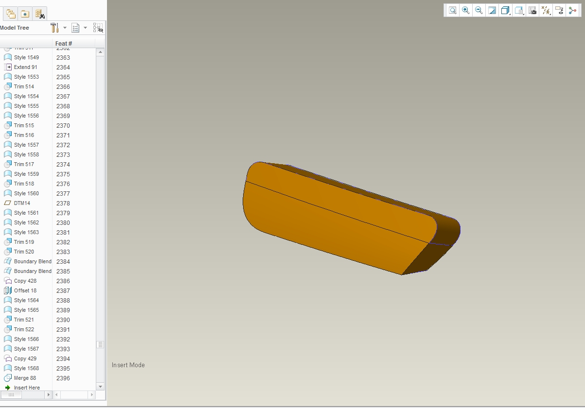Click the Zoom Out magnifier icon
585x408 pixels.
[x=479, y=10]
